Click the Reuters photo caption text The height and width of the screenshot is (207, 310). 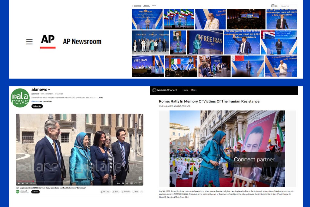pos(226,194)
